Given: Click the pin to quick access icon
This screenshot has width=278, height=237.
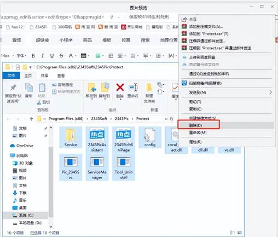Looking at the screenshot, I should [13, 88].
